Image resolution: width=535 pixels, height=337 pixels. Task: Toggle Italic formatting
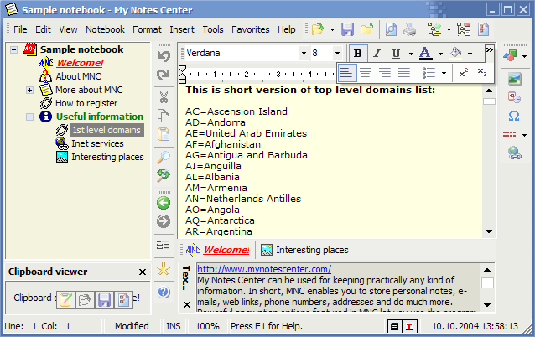coord(377,53)
